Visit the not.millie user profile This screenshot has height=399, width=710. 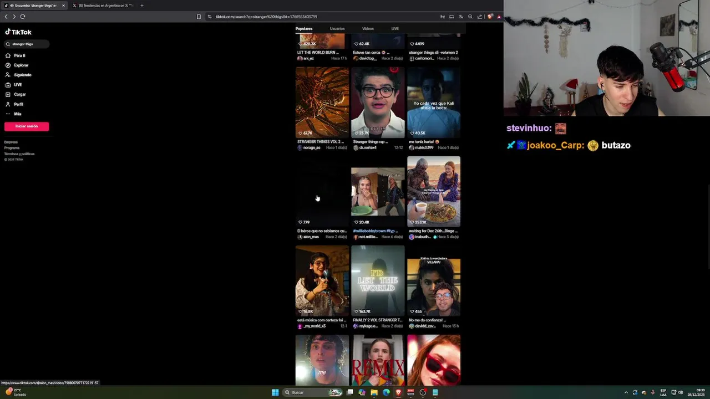(x=366, y=237)
